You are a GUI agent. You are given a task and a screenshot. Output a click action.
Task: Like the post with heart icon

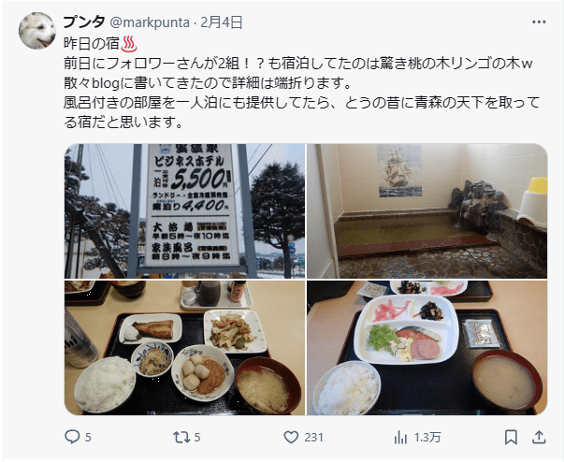[x=291, y=437]
